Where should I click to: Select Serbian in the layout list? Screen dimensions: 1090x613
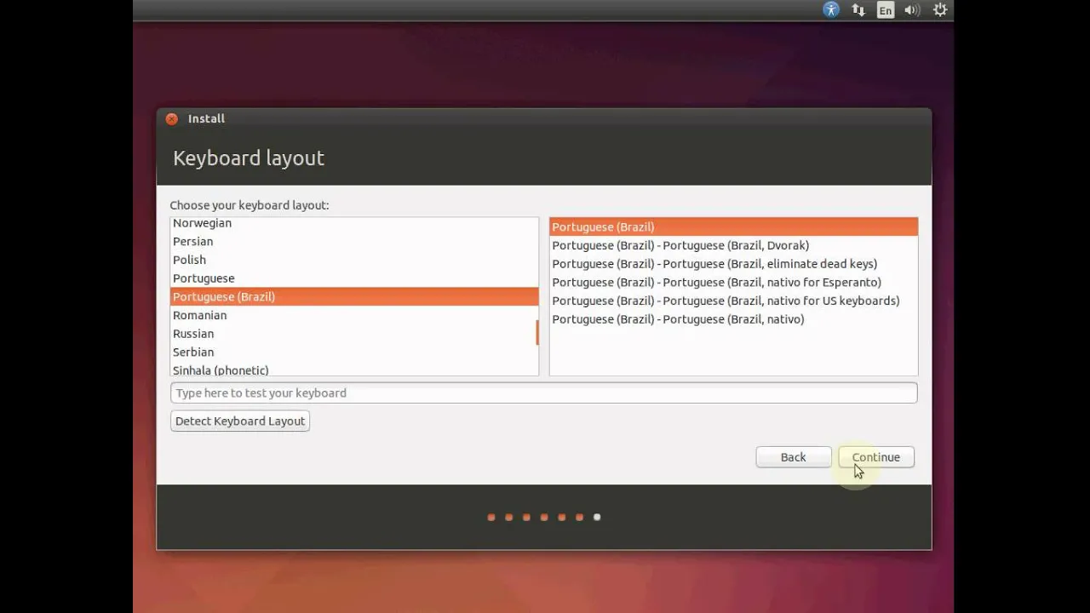click(354, 352)
